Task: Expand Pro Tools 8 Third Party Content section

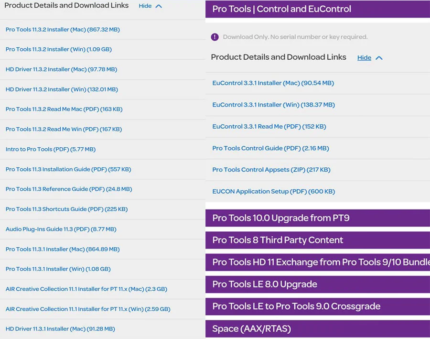Action: (x=318, y=240)
